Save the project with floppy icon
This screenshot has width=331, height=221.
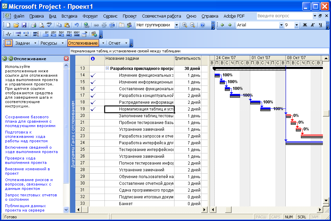[24, 25]
